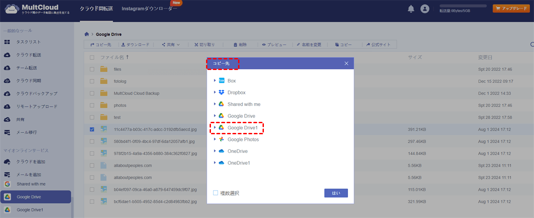Screen dimensions: 534x218
Task: Click メールを追加 in the sidebar
Action: (x=28, y=175)
